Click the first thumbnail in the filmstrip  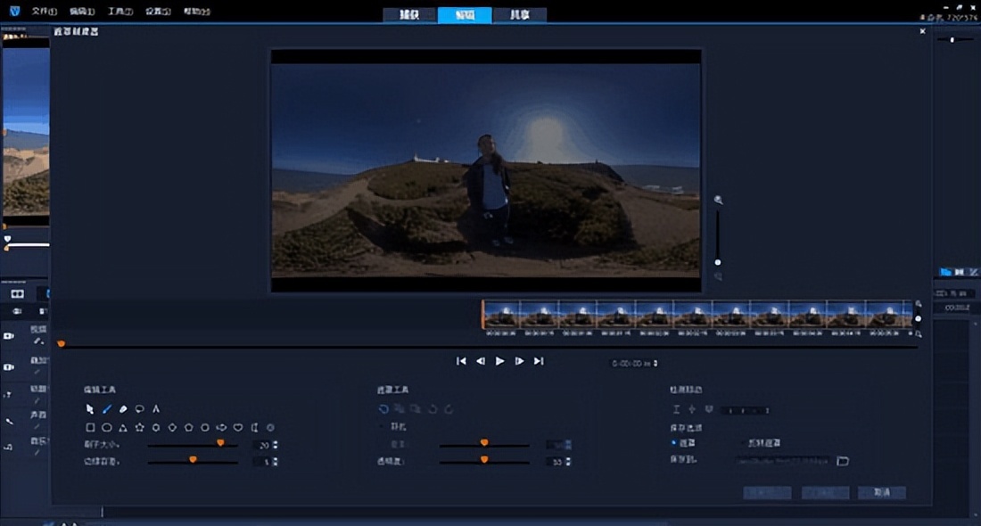(x=501, y=315)
